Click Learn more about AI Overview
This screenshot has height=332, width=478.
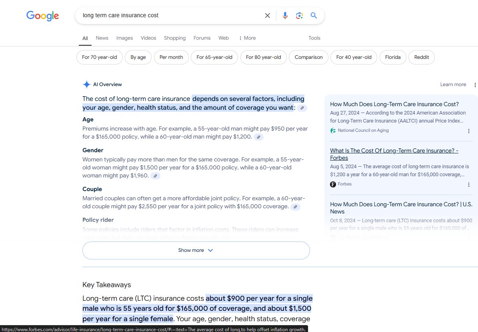tap(453, 85)
